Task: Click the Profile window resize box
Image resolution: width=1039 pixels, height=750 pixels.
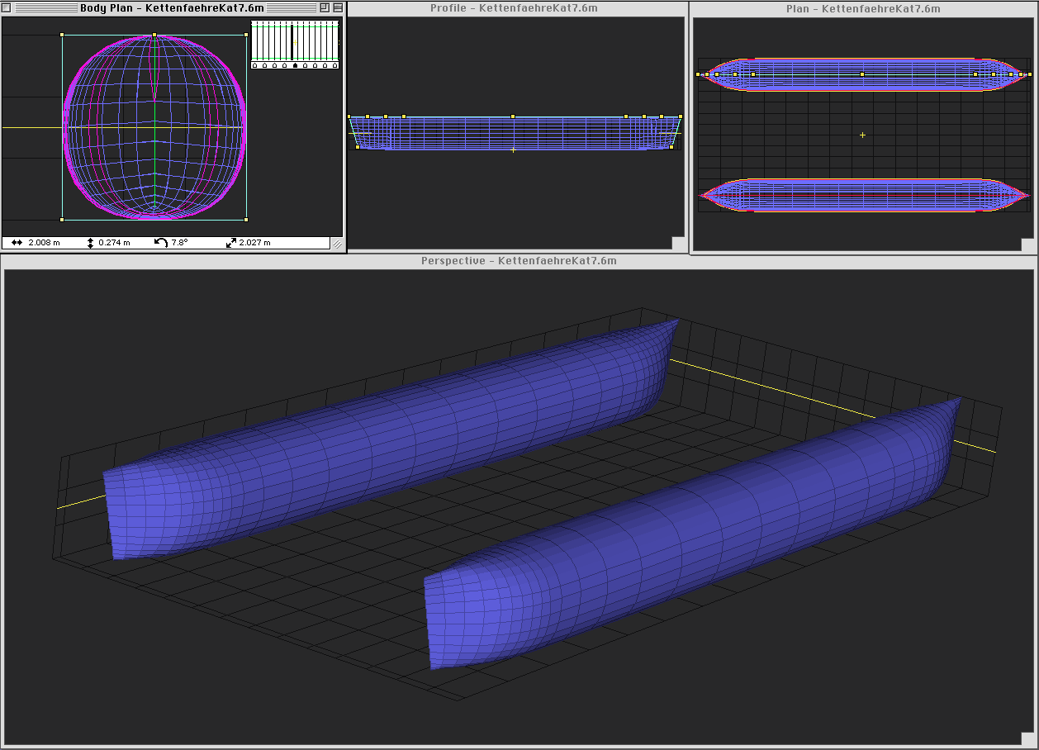Action: point(678,243)
